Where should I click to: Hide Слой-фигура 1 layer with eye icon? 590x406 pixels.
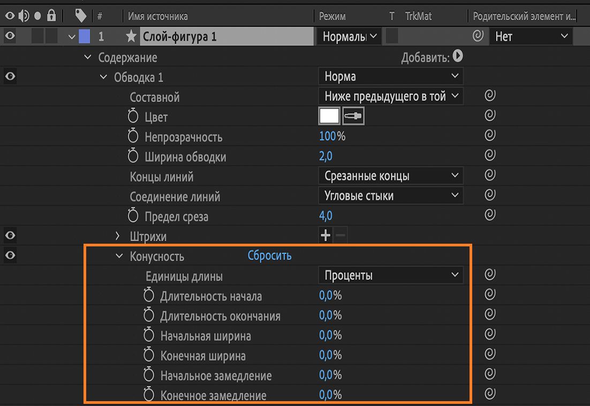pyautogui.click(x=10, y=36)
